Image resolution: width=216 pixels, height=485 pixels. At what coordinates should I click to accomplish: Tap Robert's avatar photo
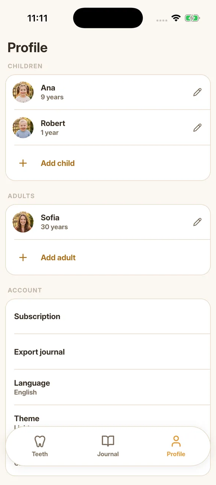tap(23, 128)
